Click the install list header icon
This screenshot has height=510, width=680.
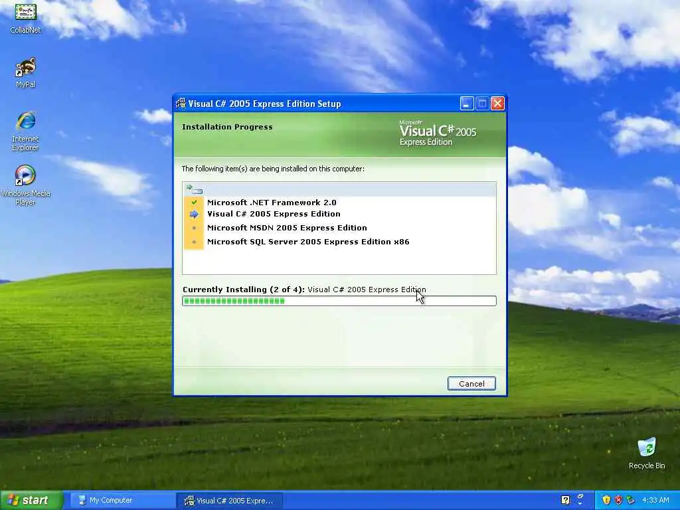(x=194, y=189)
